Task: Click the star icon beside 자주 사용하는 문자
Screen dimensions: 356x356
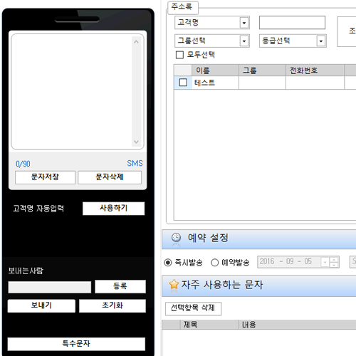Action: [x=174, y=284]
